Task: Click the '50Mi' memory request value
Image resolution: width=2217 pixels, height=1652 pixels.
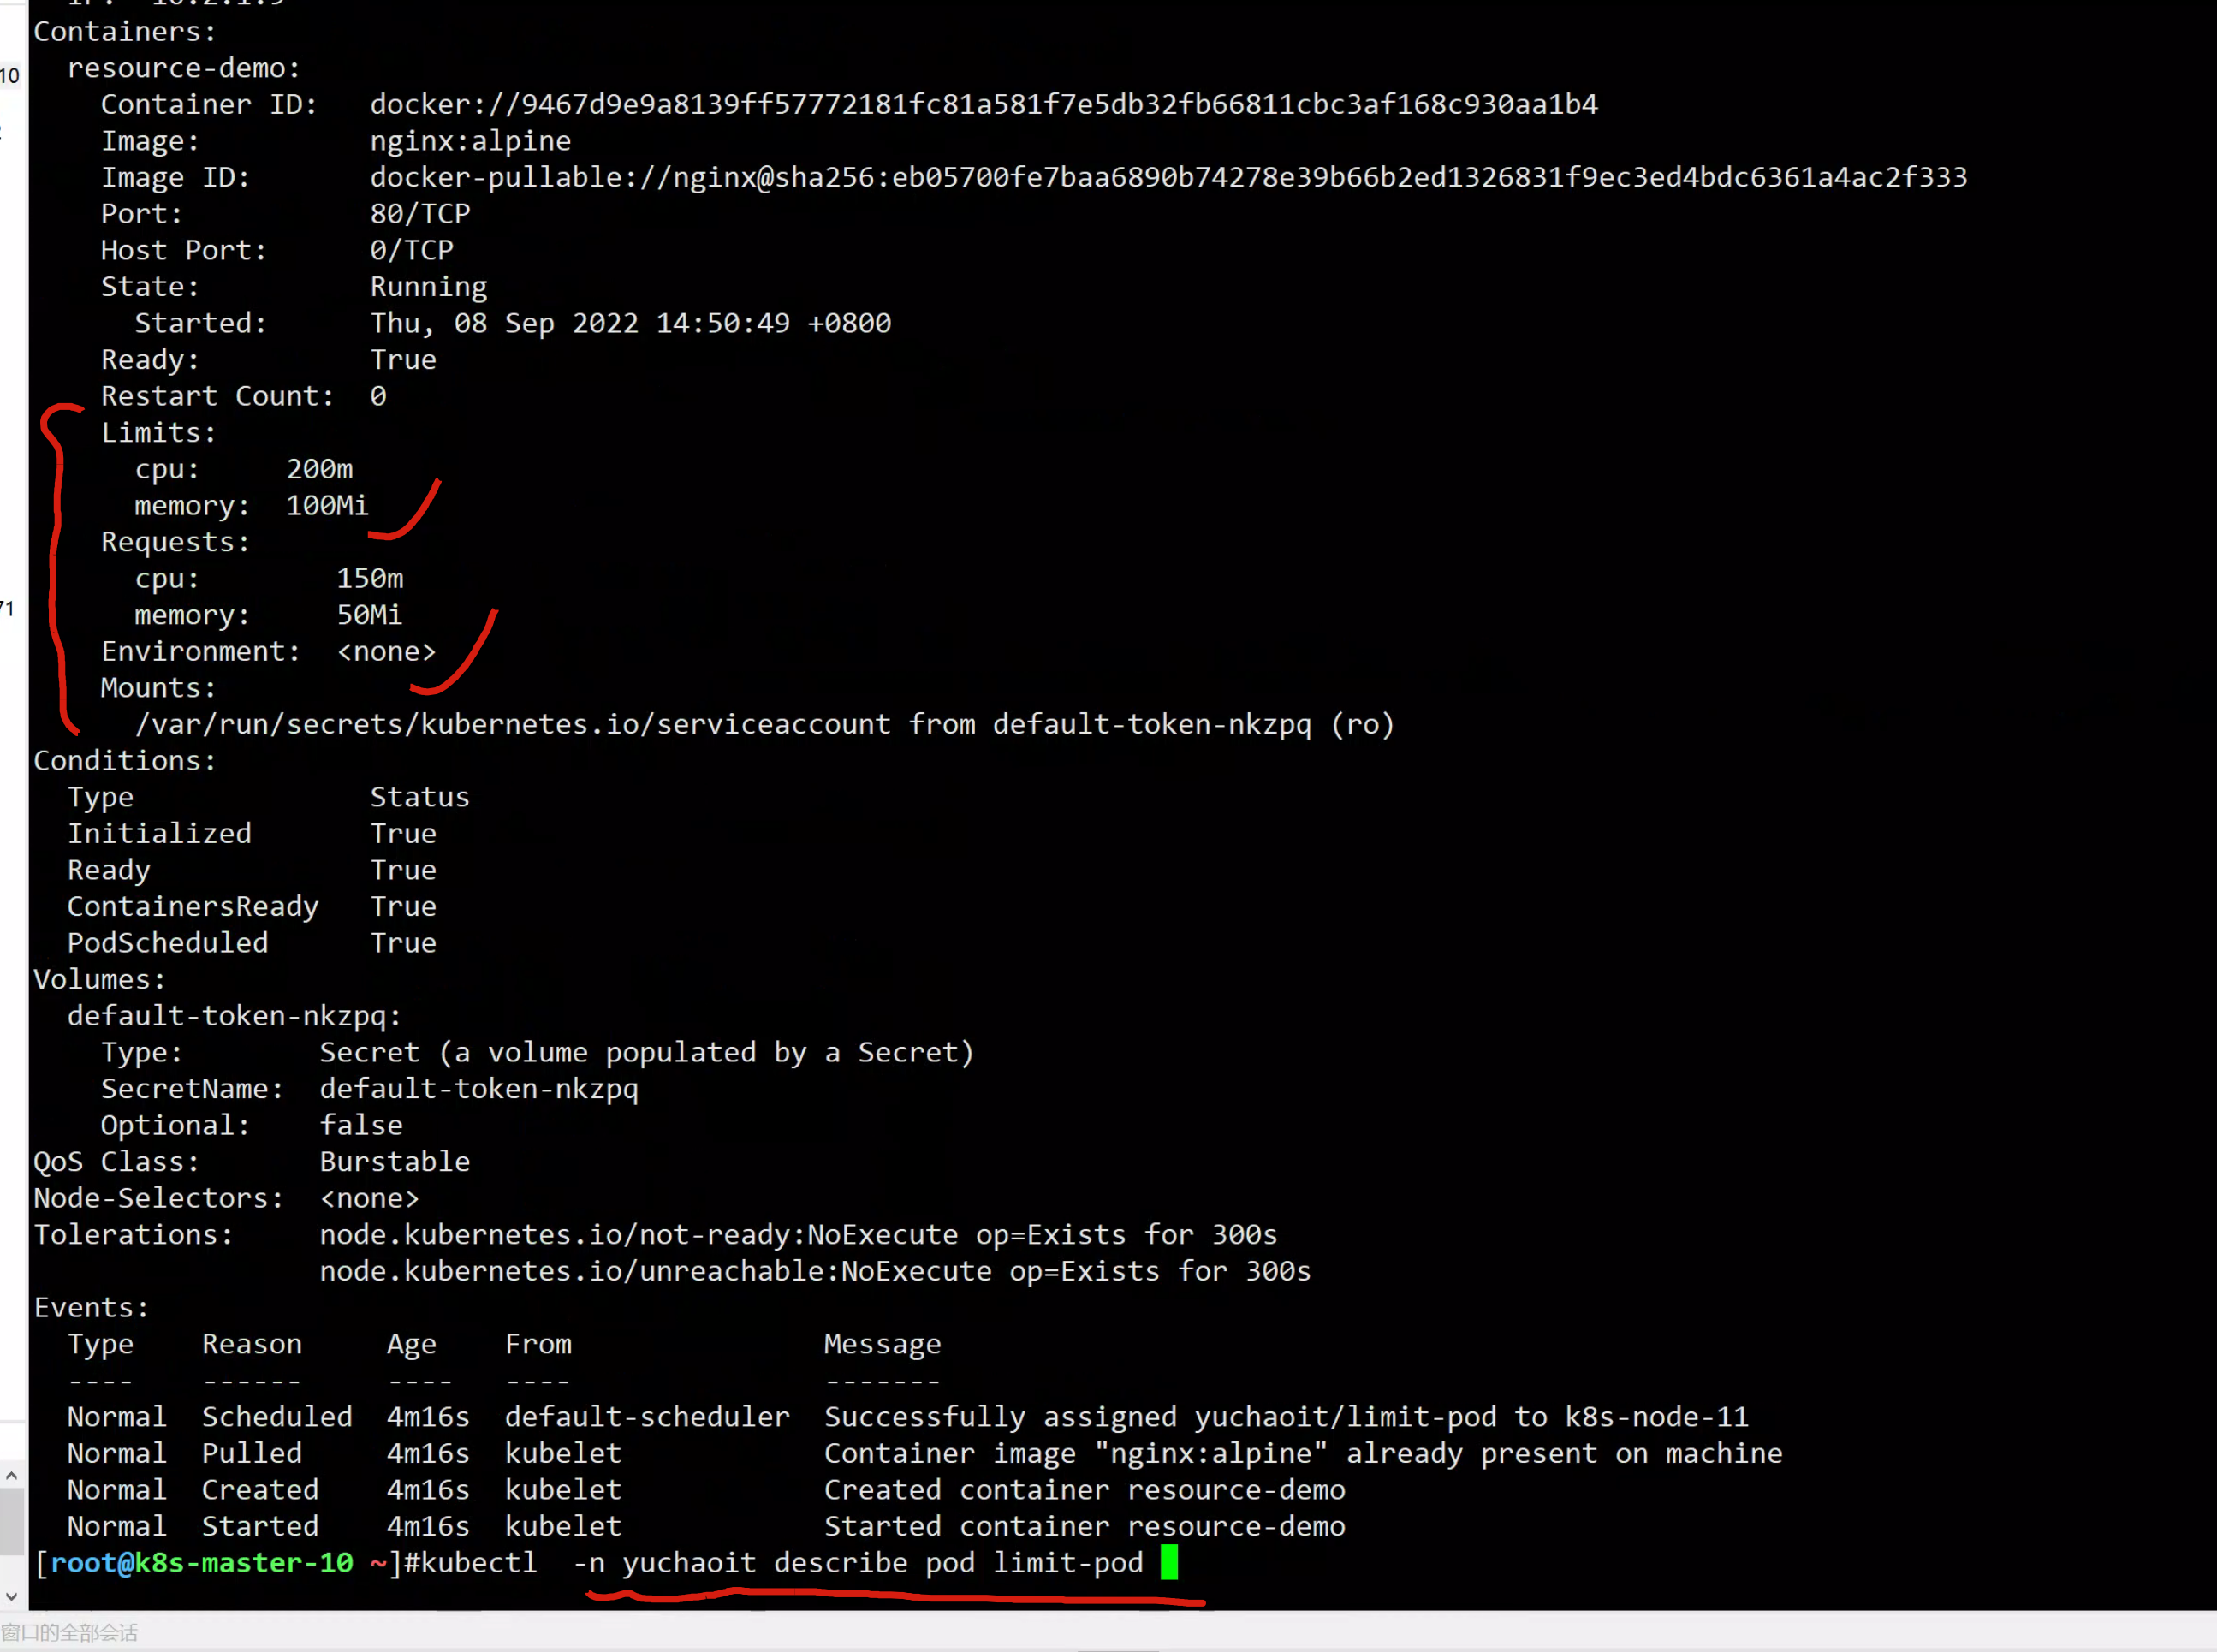Action: pos(369,615)
